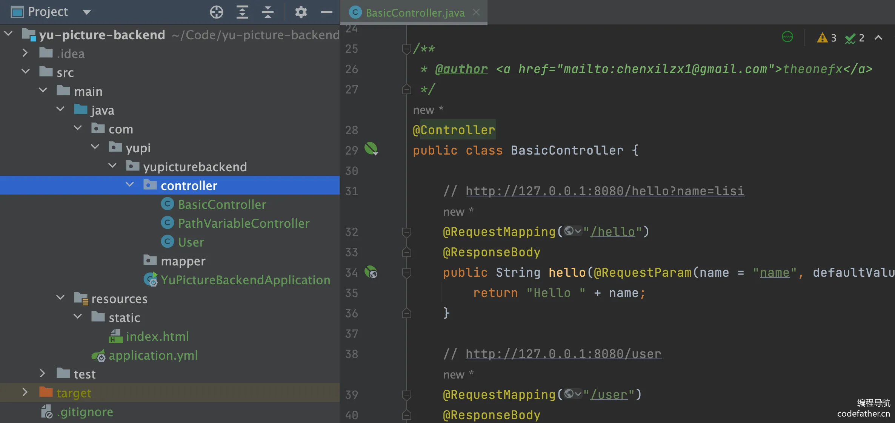This screenshot has height=423, width=895.
Task: Open the hello?name=lisi URL link in comment
Action: pos(605,191)
